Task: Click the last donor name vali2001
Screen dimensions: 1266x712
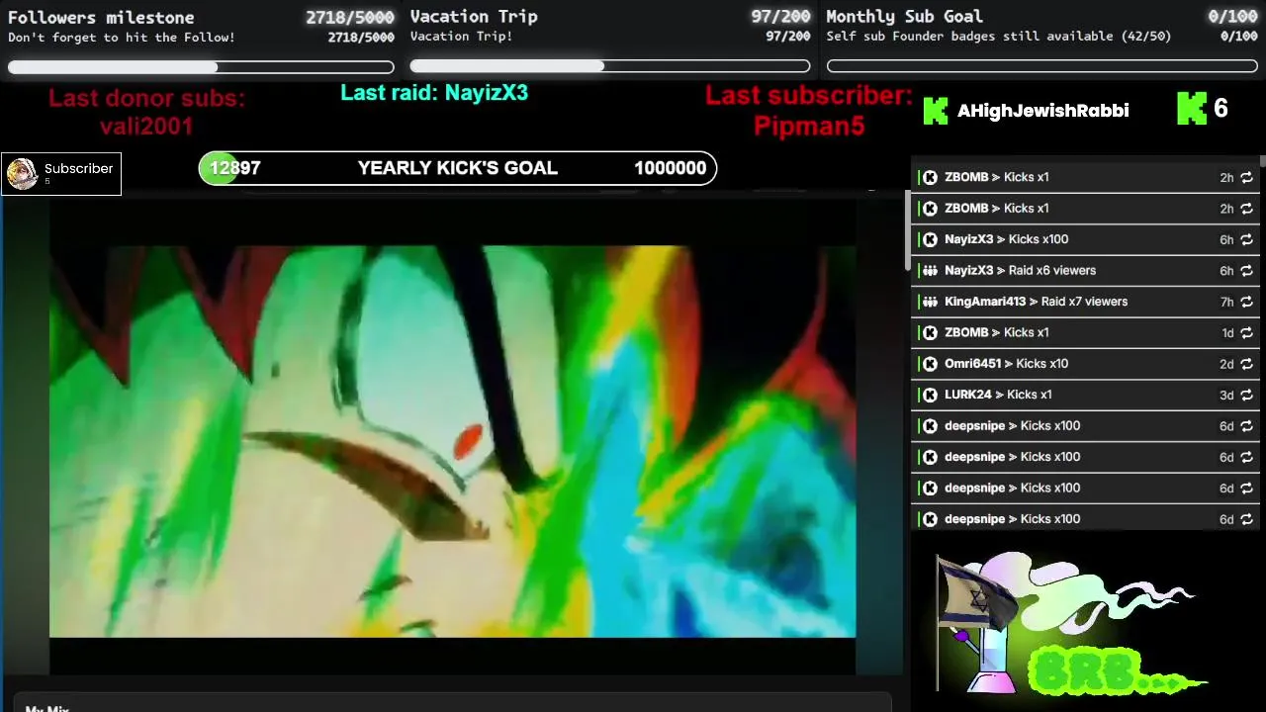Action: coord(146,127)
